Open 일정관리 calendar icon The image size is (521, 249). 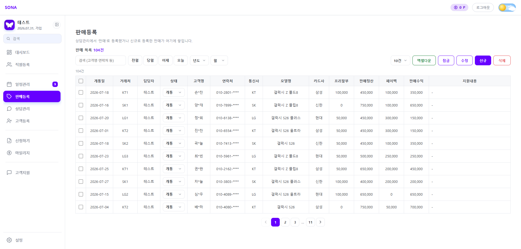tap(9, 84)
